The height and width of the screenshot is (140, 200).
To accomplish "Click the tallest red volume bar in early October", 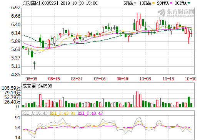I will click(x=137, y=99).
